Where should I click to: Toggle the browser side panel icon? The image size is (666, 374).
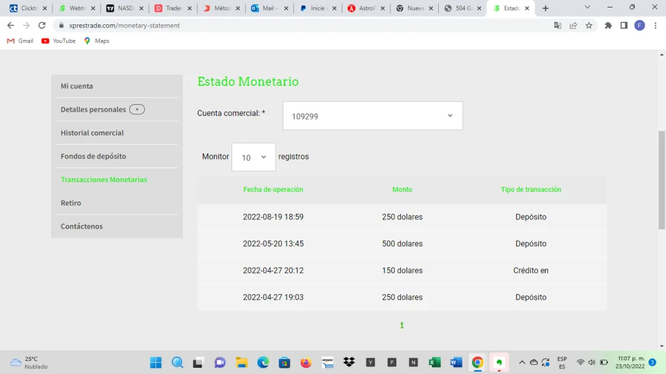pyautogui.click(x=624, y=26)
